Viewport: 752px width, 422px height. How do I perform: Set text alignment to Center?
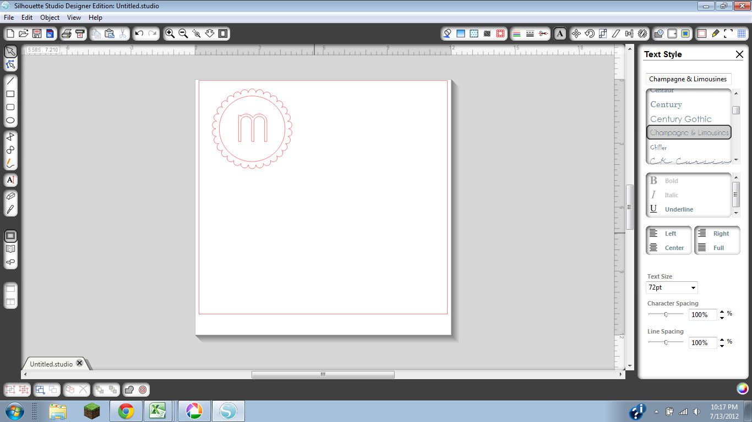pos(667,248)
